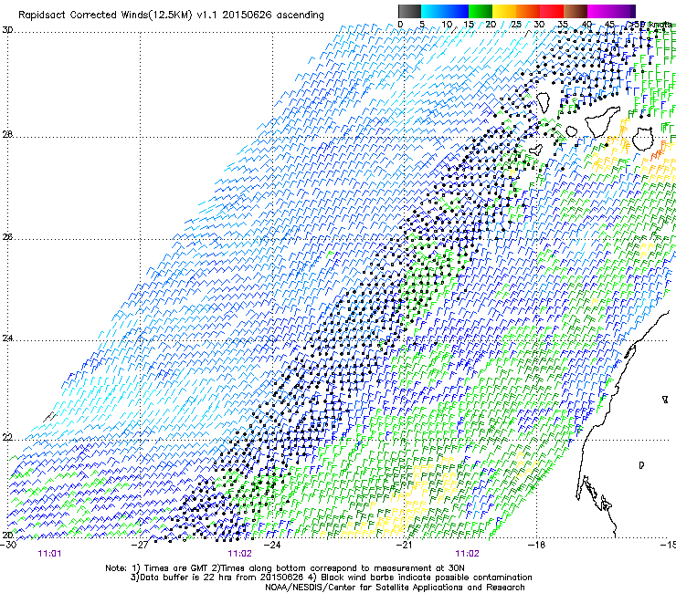
Task: Click the cyan 5-10 knots color segment
Action: (433, 11)
